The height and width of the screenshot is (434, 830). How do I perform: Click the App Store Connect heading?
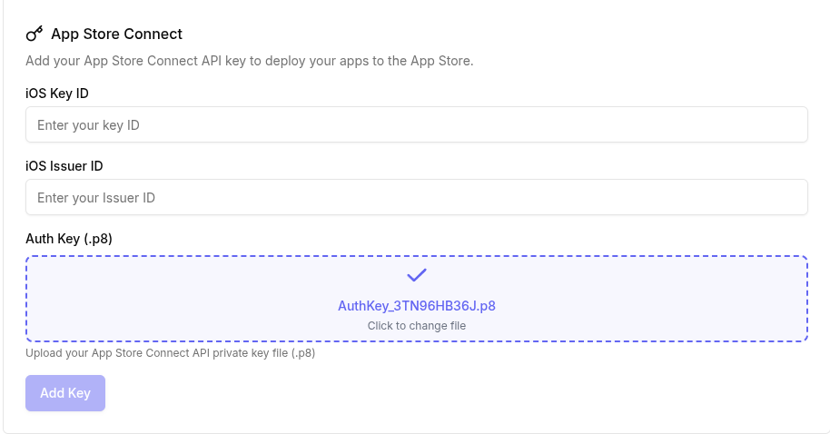tap(116, 34)
